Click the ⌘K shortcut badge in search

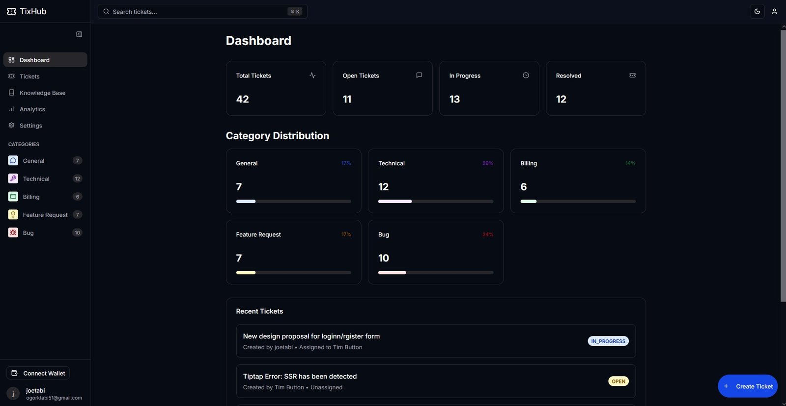pyautogui.click(x=295, y=11)
